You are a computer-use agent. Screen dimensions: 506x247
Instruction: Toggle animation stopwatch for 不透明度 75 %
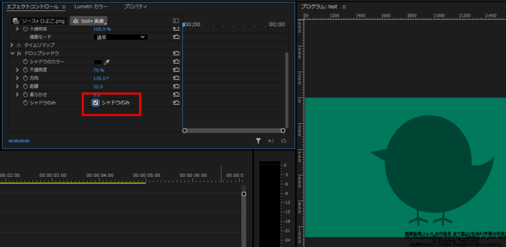click(x=26, y=70)
